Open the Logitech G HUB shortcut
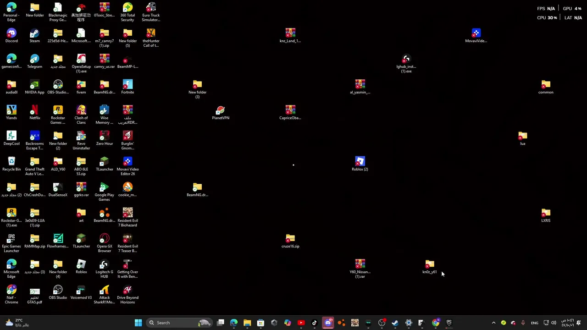The width and height of the screenshot is (587, 330). coord(104,269)
